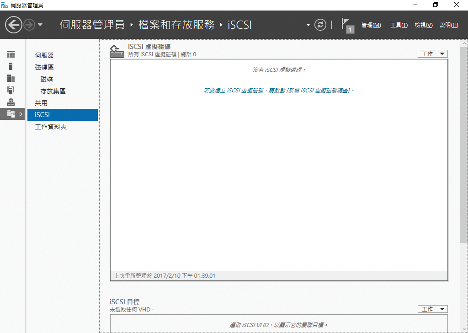Select the Local Server sidebar icon
Screen dimensions: 468x333
pyautogui.click(x=11, y=66)
